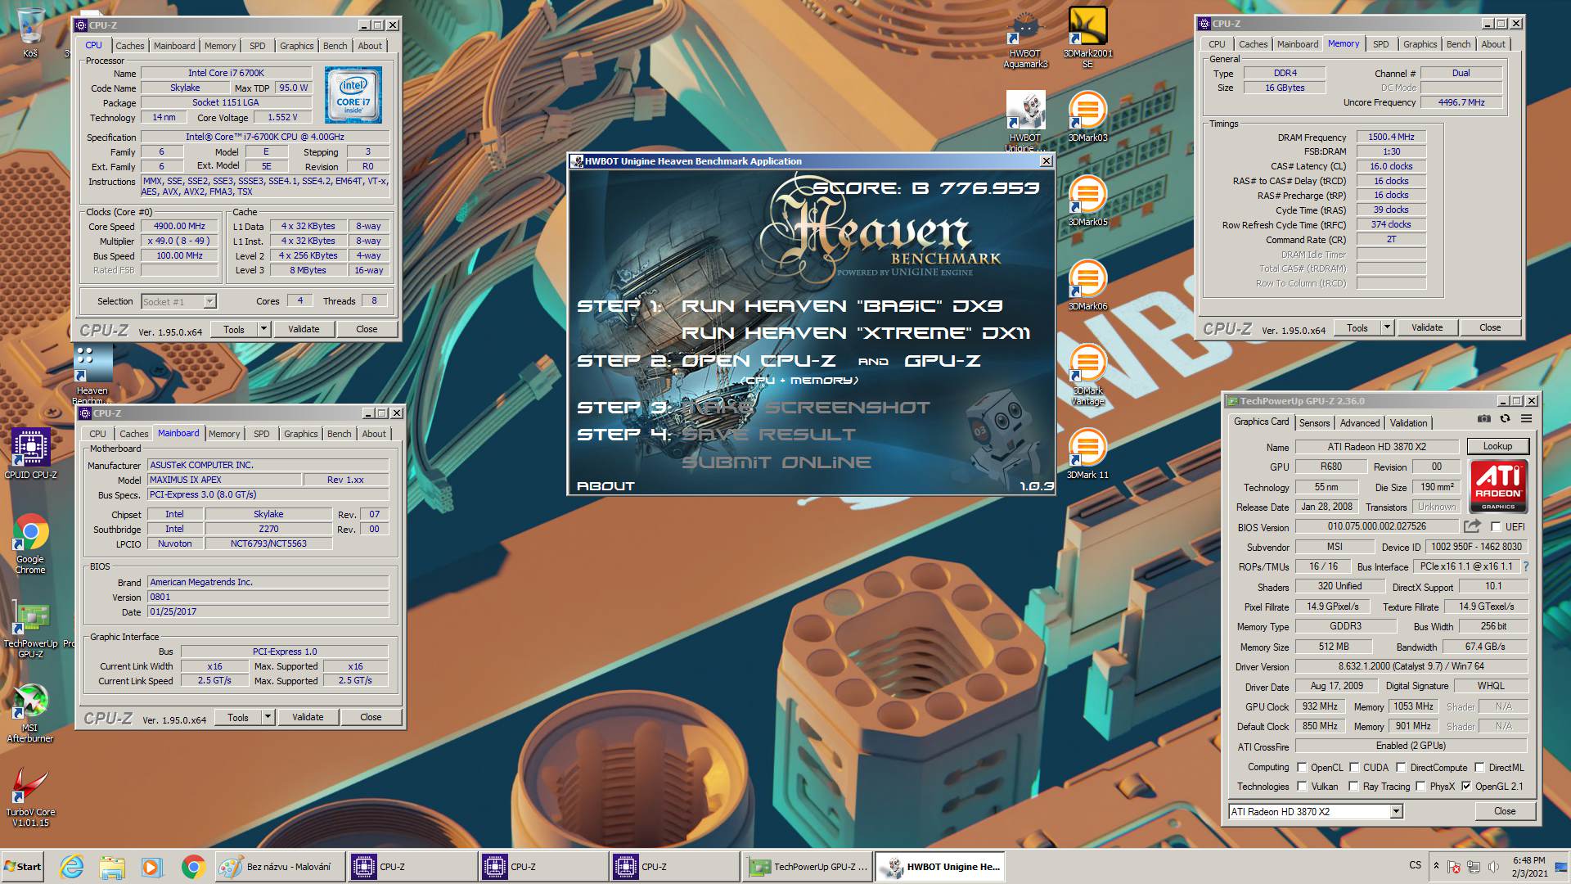Launch 3DMark03 desktop shortcut
1571x884 pixels.
1087,116
